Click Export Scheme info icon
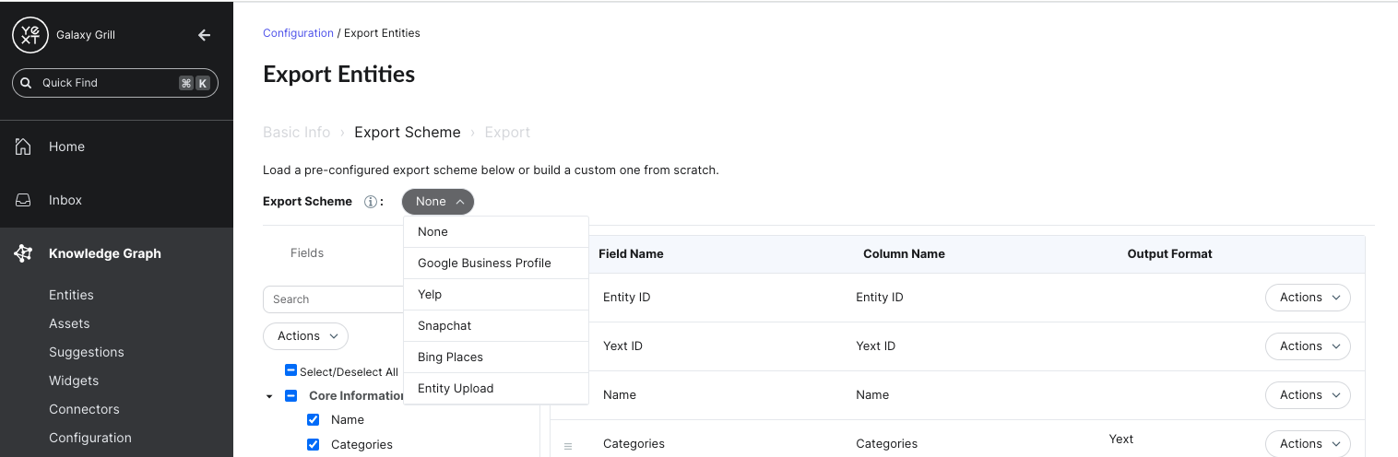 point(371,202)
